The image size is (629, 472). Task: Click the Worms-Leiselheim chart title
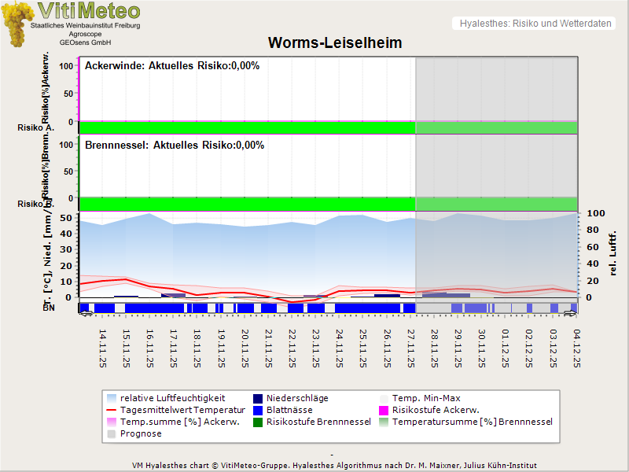coord(335,43)
